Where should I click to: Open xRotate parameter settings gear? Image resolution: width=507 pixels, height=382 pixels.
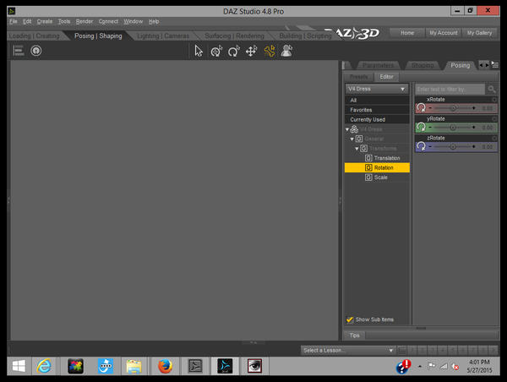pyautogui.click(x=494, y=99)
